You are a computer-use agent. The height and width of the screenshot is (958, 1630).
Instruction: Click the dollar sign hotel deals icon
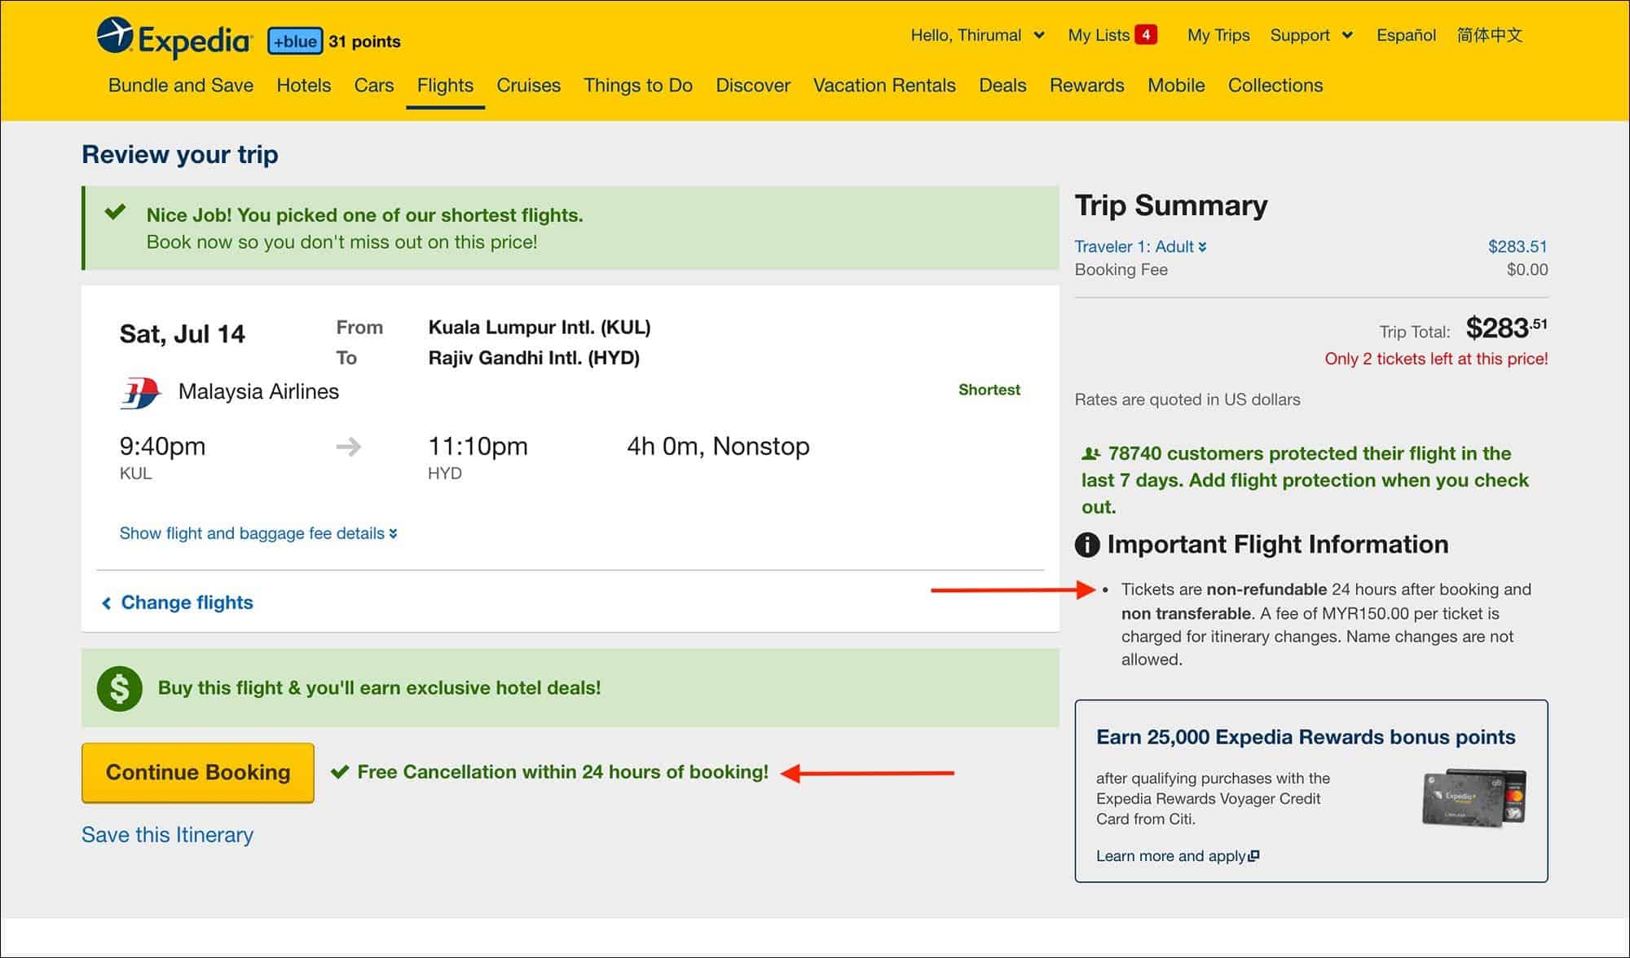pos(121,687)
